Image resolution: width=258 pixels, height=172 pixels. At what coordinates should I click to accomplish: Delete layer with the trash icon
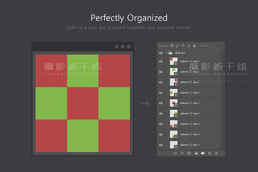click(216, 153)
